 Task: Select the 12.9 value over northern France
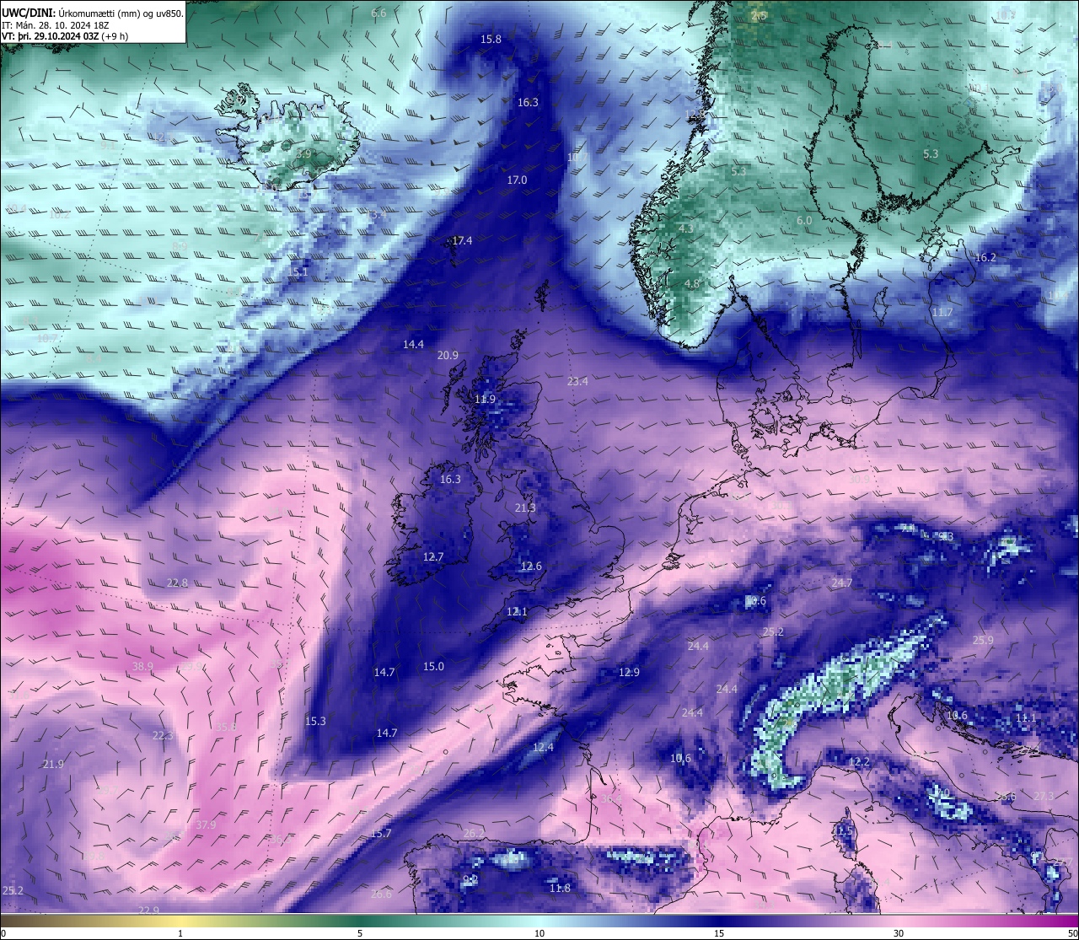[629, 673]
